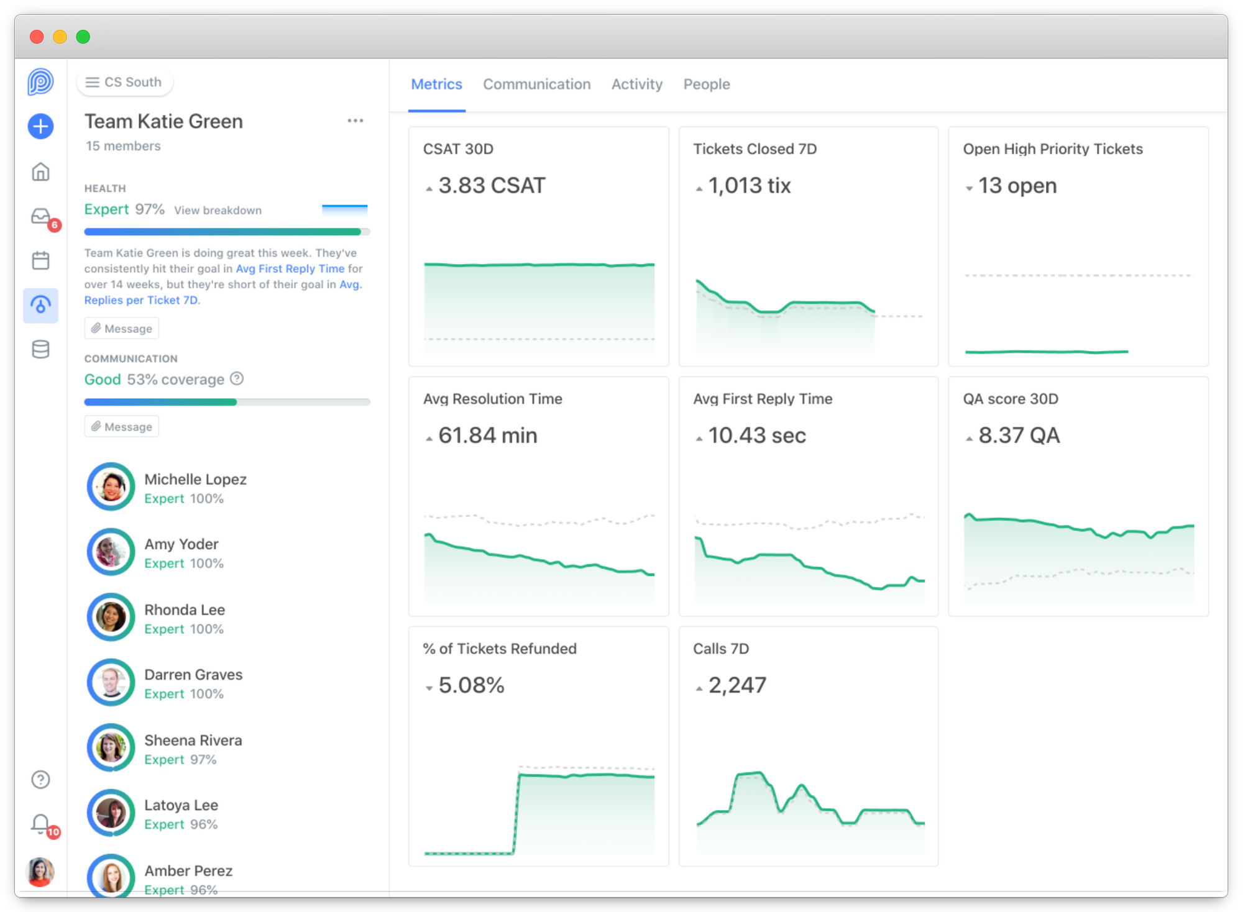Close window with red traffic light
This screenshot has width=1243, height=912.
[x=37, y=37]
